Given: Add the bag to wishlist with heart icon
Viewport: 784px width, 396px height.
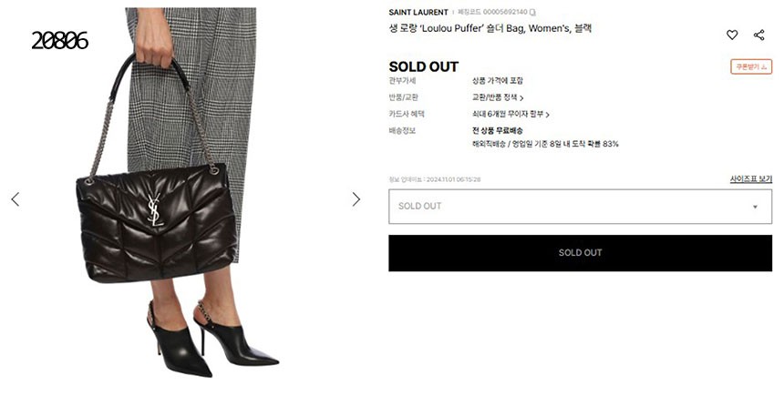Looking at the screenshot, I should (732, 35).
